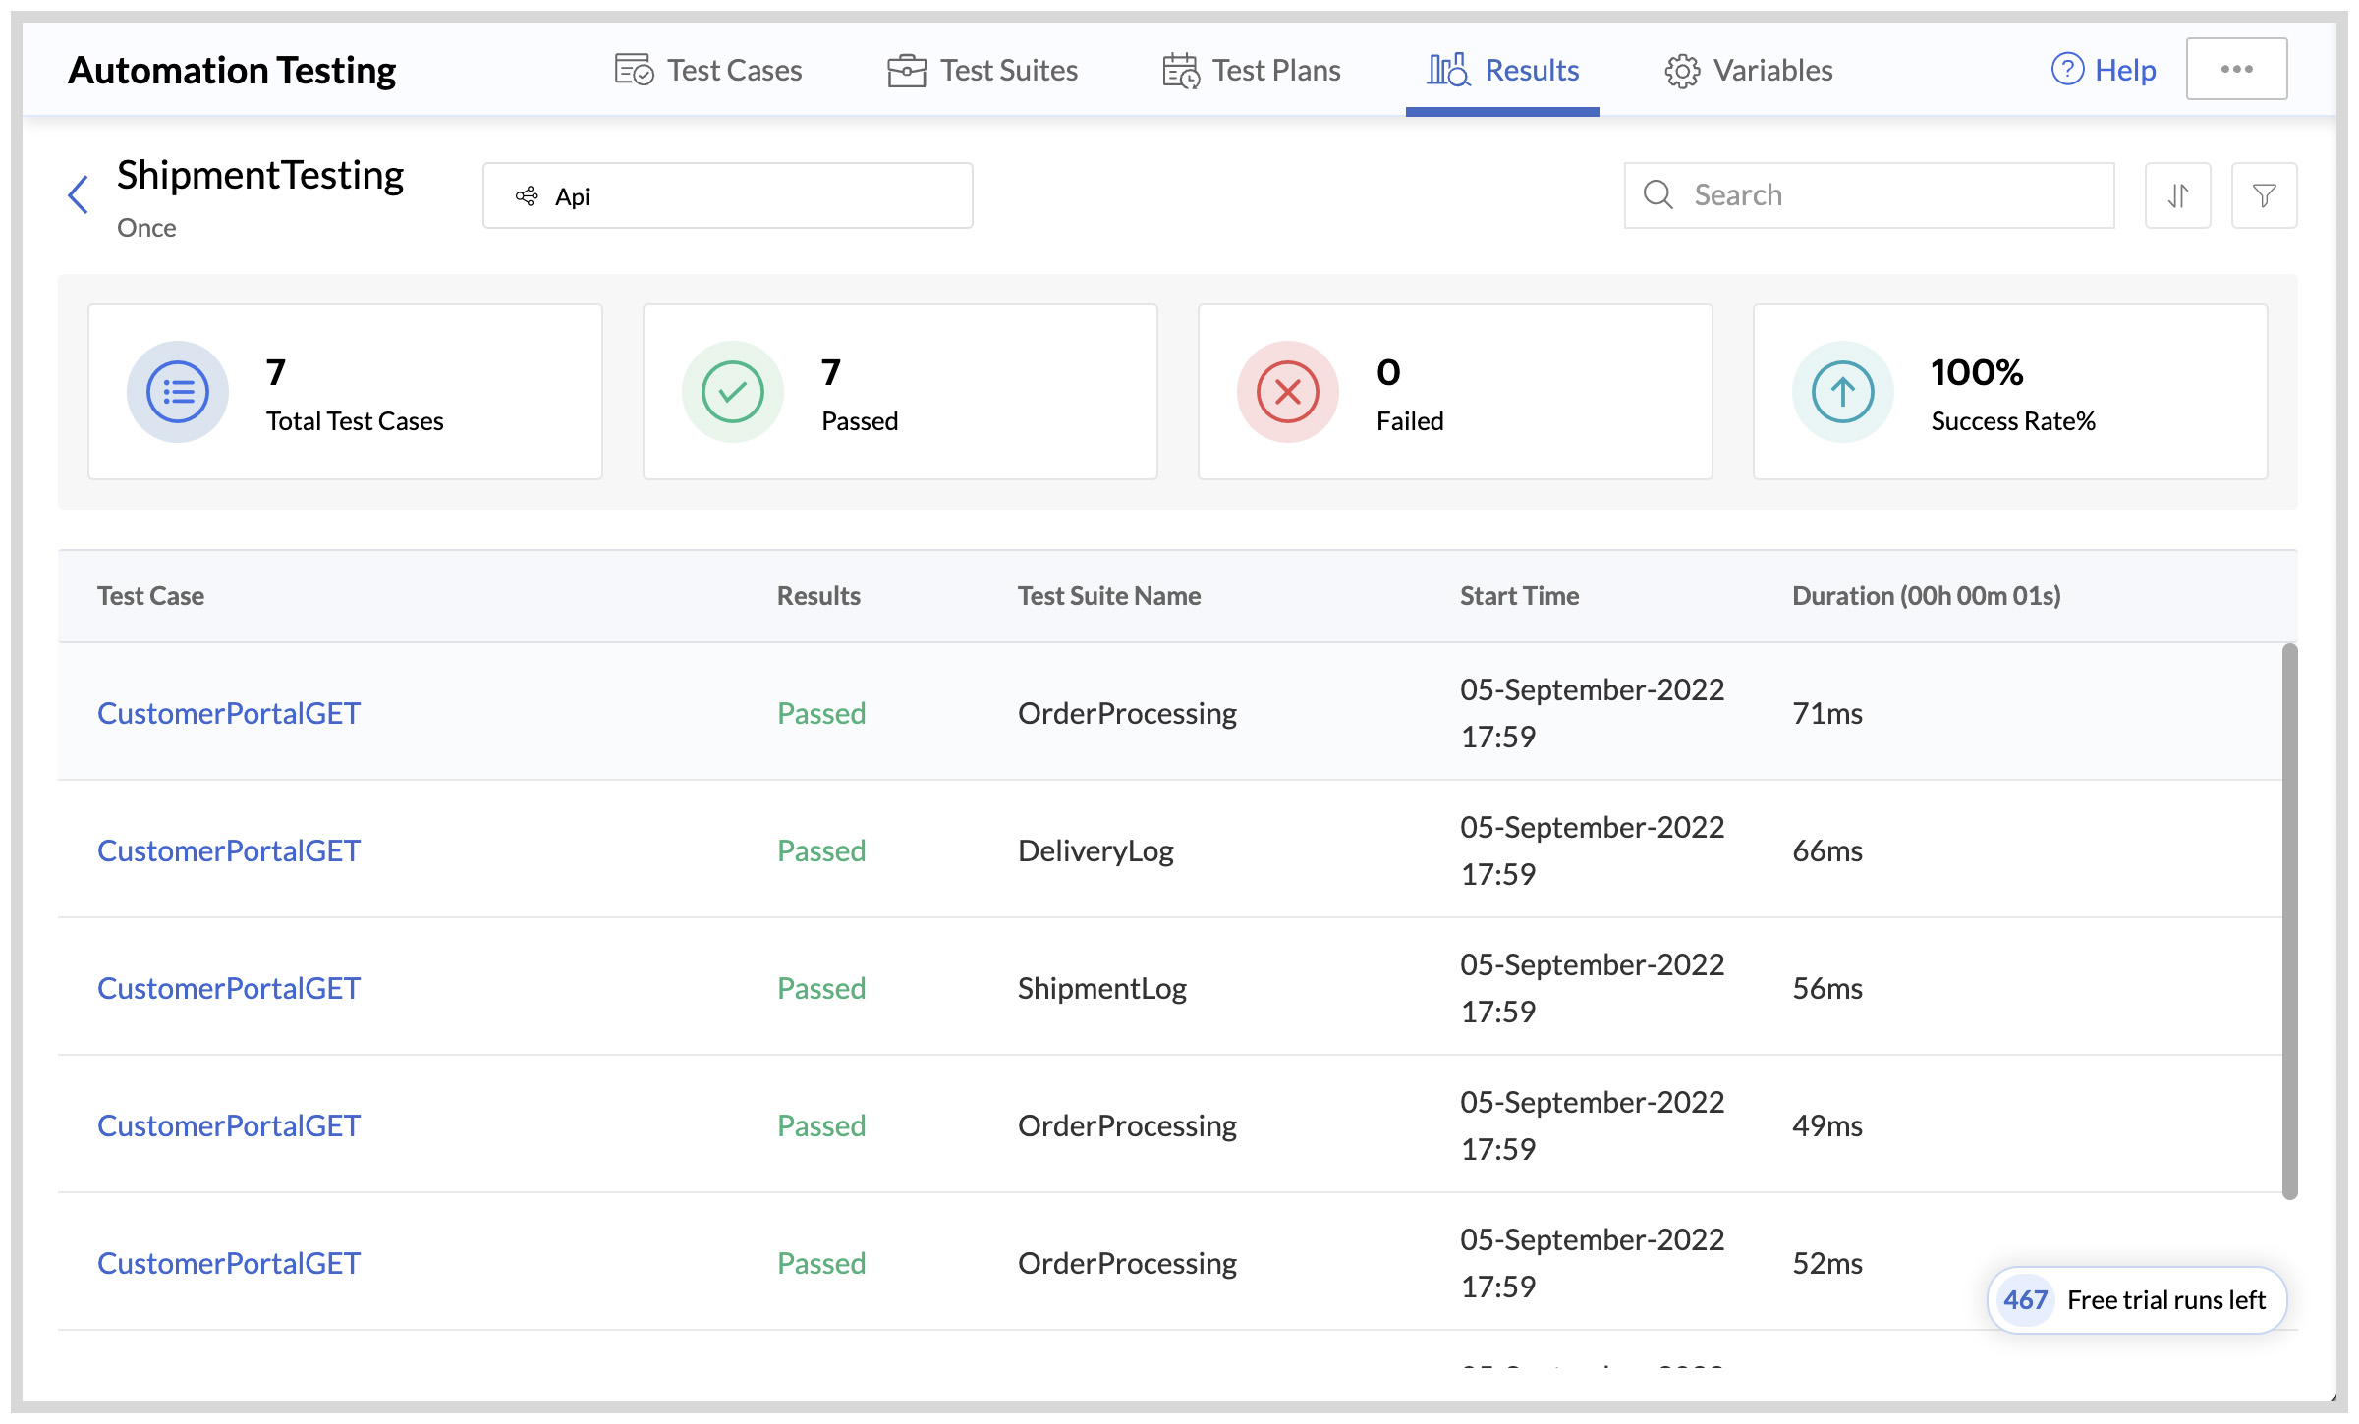Select the Test Suites briefcase icon
Viewport: 2359px width, 1424px height.
point(905,69)
